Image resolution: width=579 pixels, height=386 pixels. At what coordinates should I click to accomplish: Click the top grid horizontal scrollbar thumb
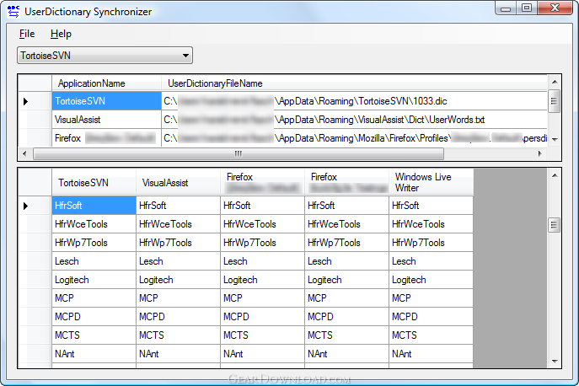(239, 153)
